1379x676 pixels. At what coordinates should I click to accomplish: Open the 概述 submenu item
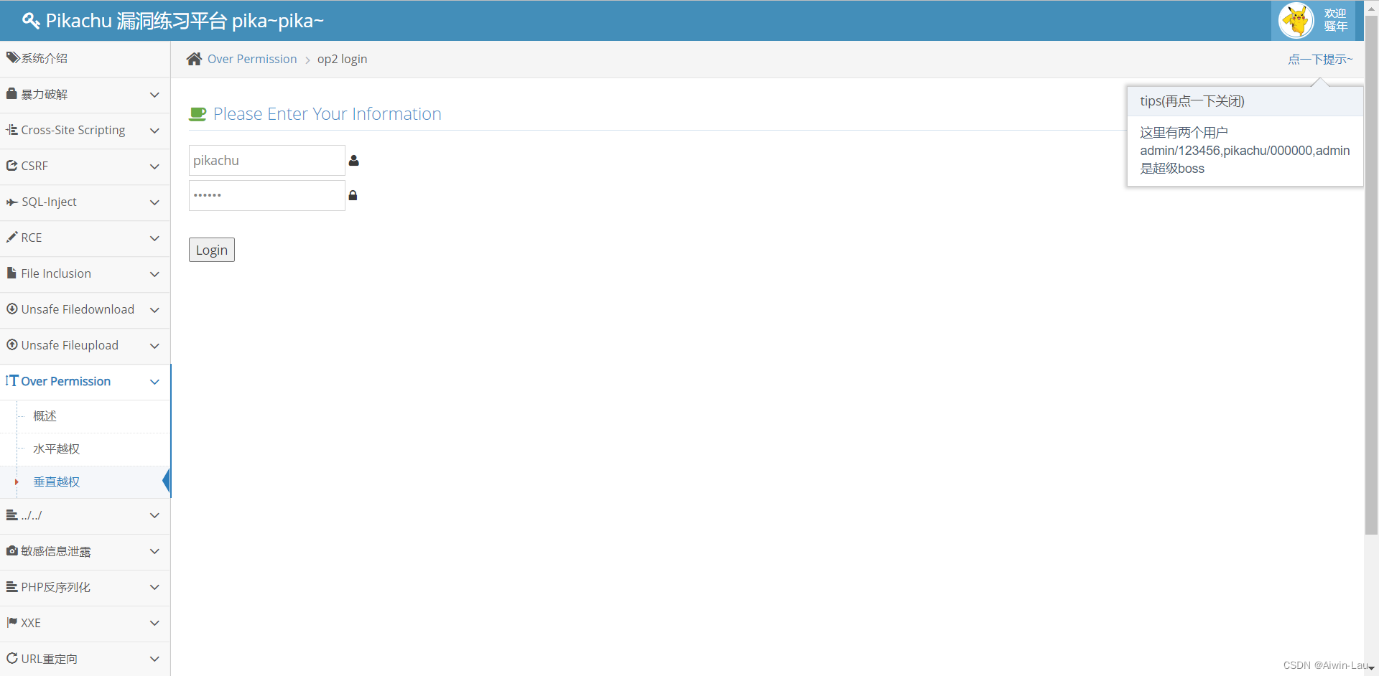[x=85, y=416]
